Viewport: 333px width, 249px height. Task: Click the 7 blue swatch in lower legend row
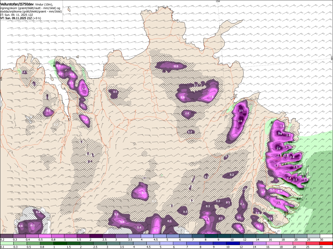(193, 243)
